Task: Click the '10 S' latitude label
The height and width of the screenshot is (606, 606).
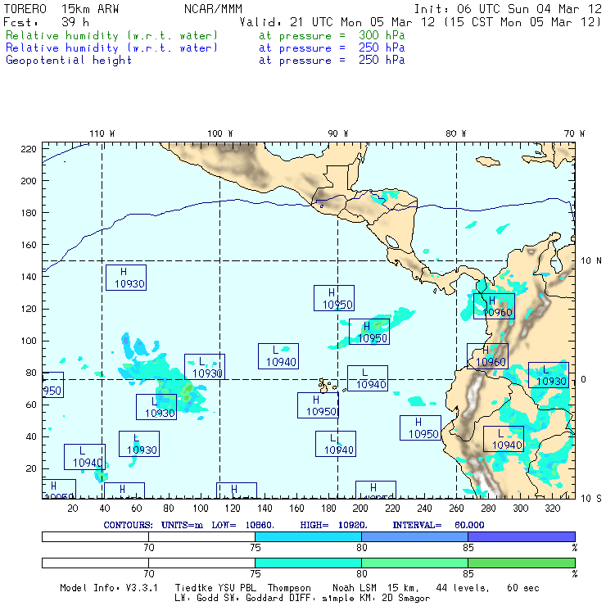Action: point(591,499)
